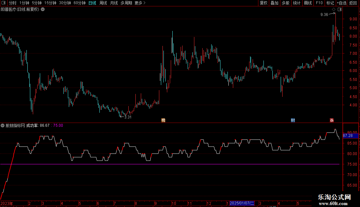
Task: Click the 叠加 overlay button
Action: (x=274, y=3)
